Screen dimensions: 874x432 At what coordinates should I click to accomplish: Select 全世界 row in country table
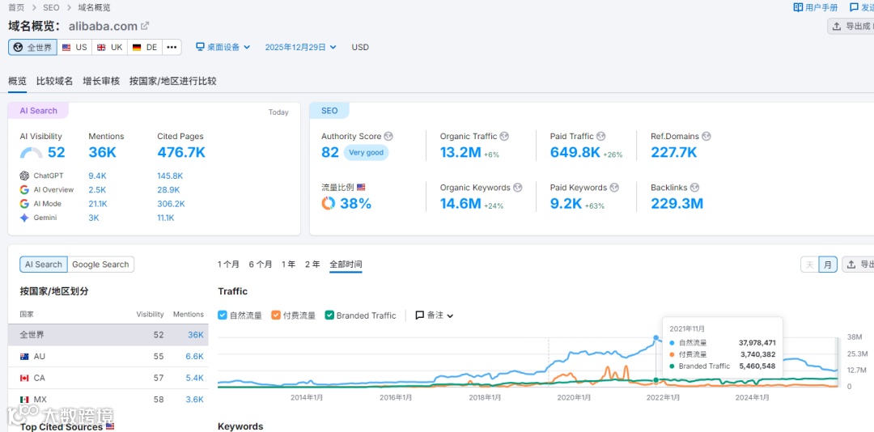coord(108,335)
